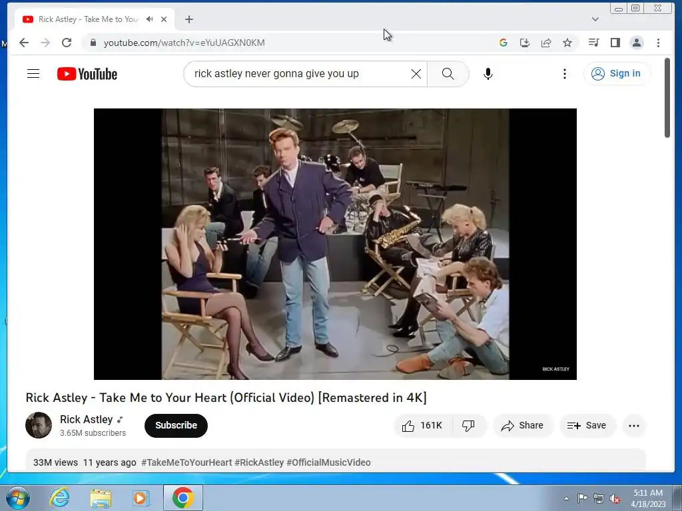Click the Chrome taskbar icon
The image size is (682, 511).
(183, 498)
